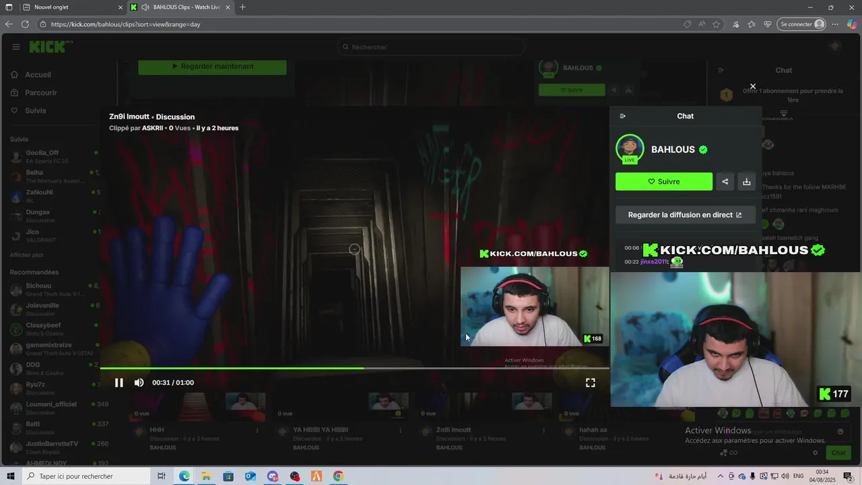Open notification center icon
Screen dimensions: 862x485
tap(848, 476)
